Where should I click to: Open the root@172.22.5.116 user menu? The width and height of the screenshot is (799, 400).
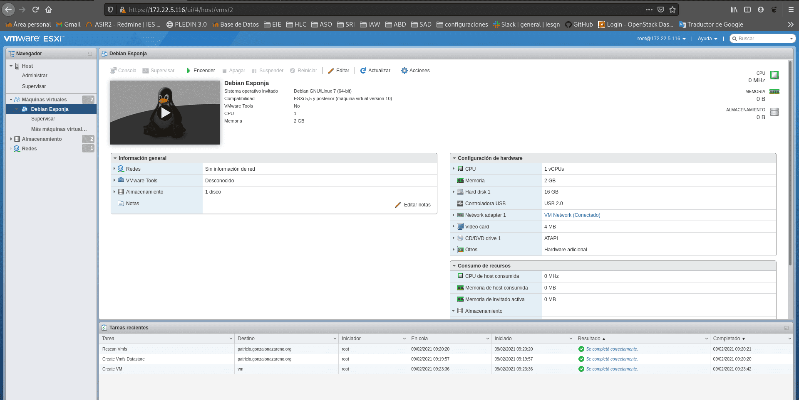click(661, 39)
